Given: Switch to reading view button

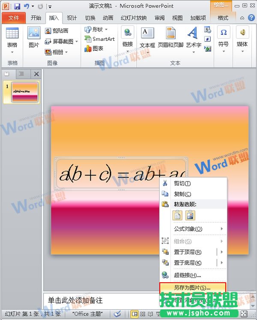Looking at the screenshot, I should pos(150,314).
